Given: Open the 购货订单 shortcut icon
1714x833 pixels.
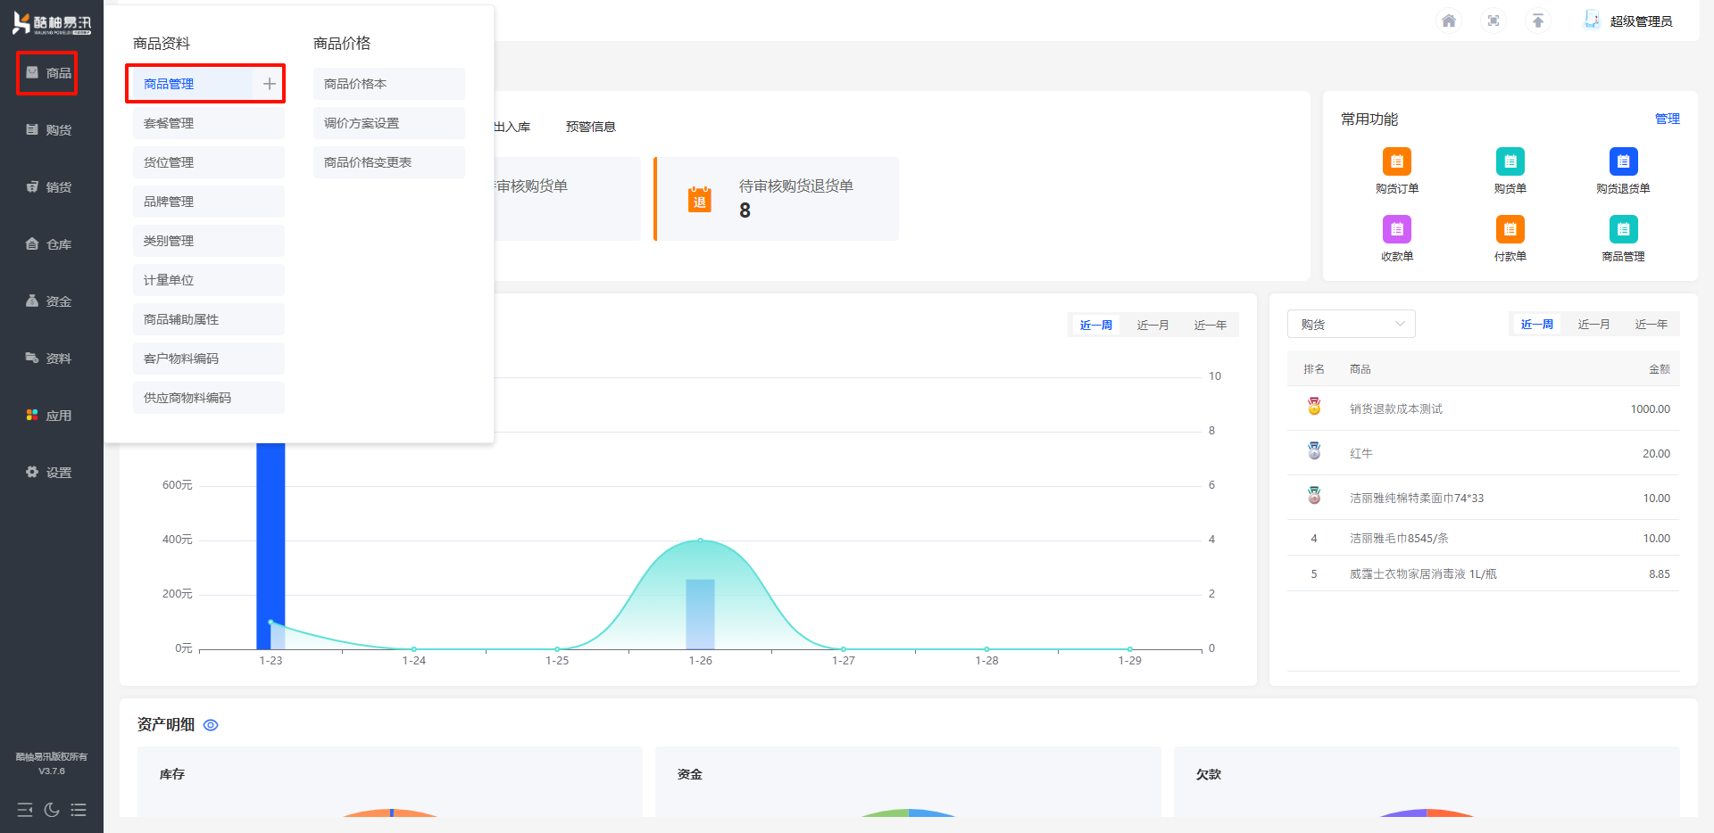Looking at the screenshot, I should [x=1396, y=162].
